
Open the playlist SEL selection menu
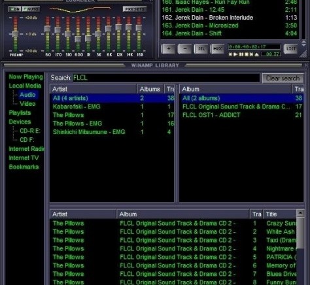(x=201, y=49)
